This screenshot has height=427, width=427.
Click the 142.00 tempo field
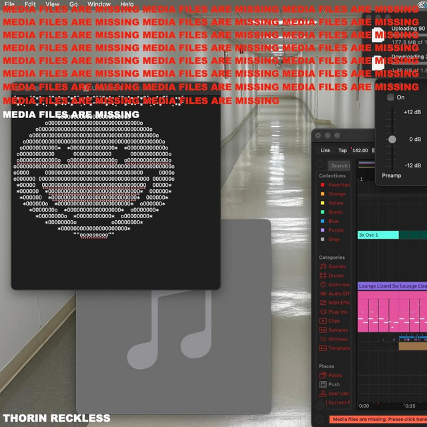[360, 150]
